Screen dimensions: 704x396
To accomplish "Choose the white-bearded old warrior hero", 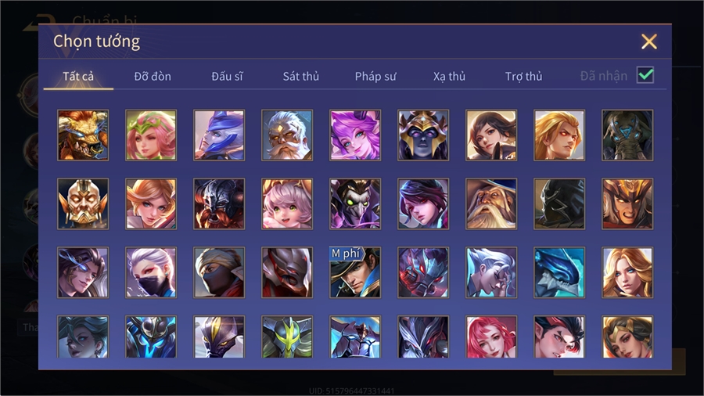I will pyautogui.click(x=287, y=135).
